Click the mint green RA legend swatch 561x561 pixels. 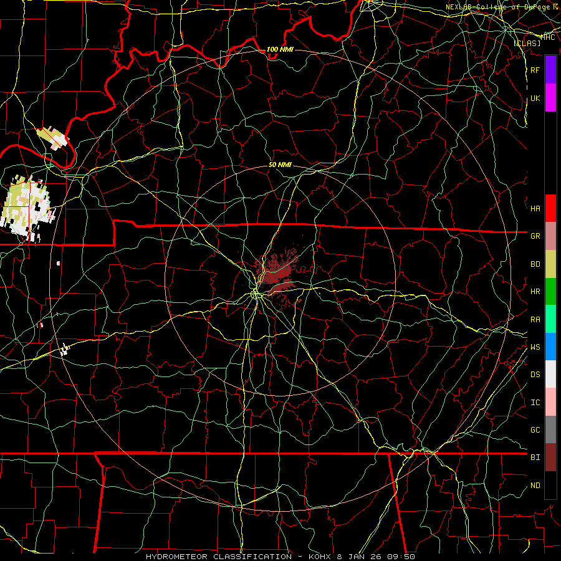pos(550,319)
